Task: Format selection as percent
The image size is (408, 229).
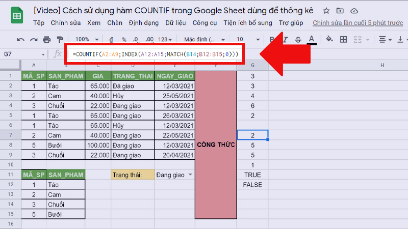Action: tap(124, 39)
